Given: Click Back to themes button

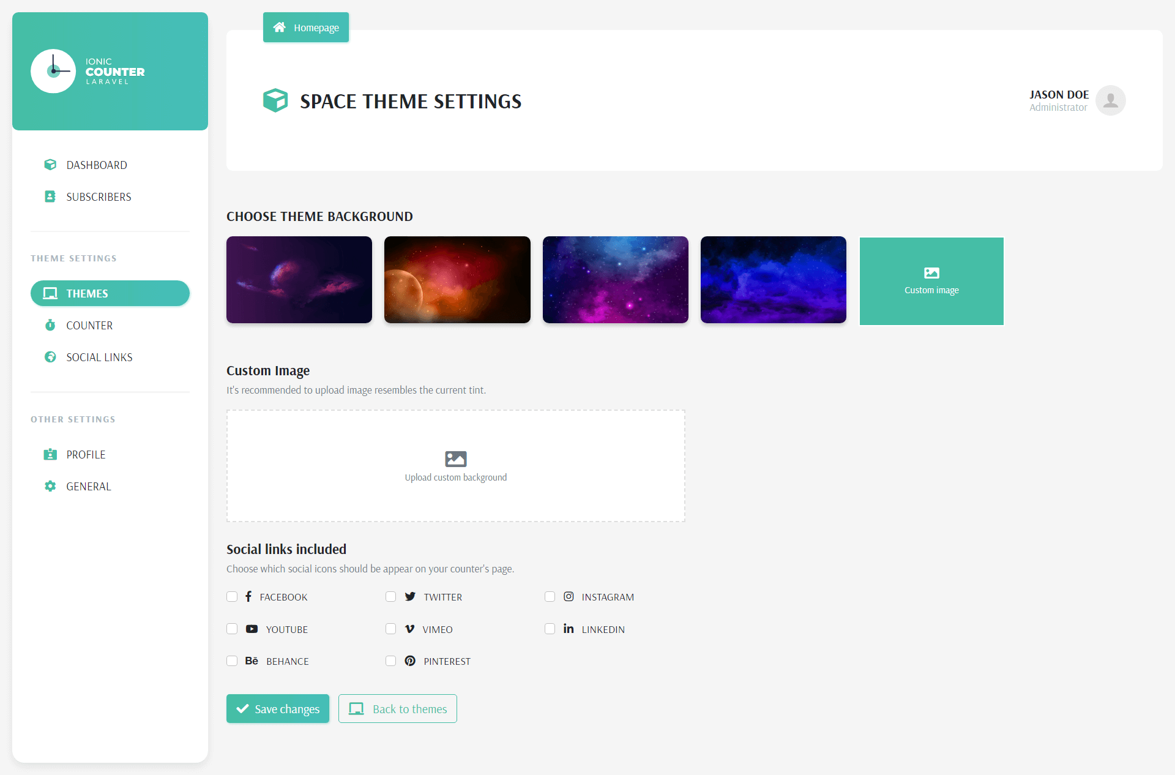Looking at the screenshot, I should [398, 709].
